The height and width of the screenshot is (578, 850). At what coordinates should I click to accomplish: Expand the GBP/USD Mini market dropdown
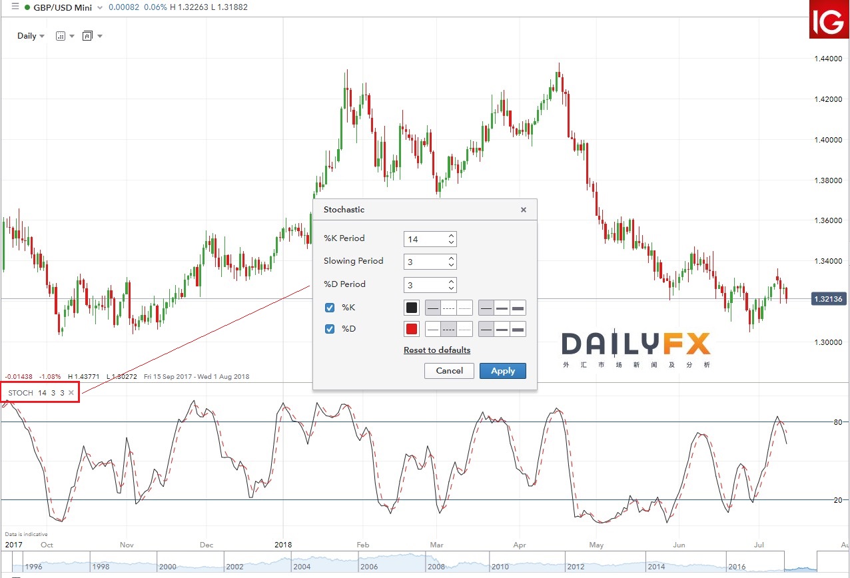100,7
